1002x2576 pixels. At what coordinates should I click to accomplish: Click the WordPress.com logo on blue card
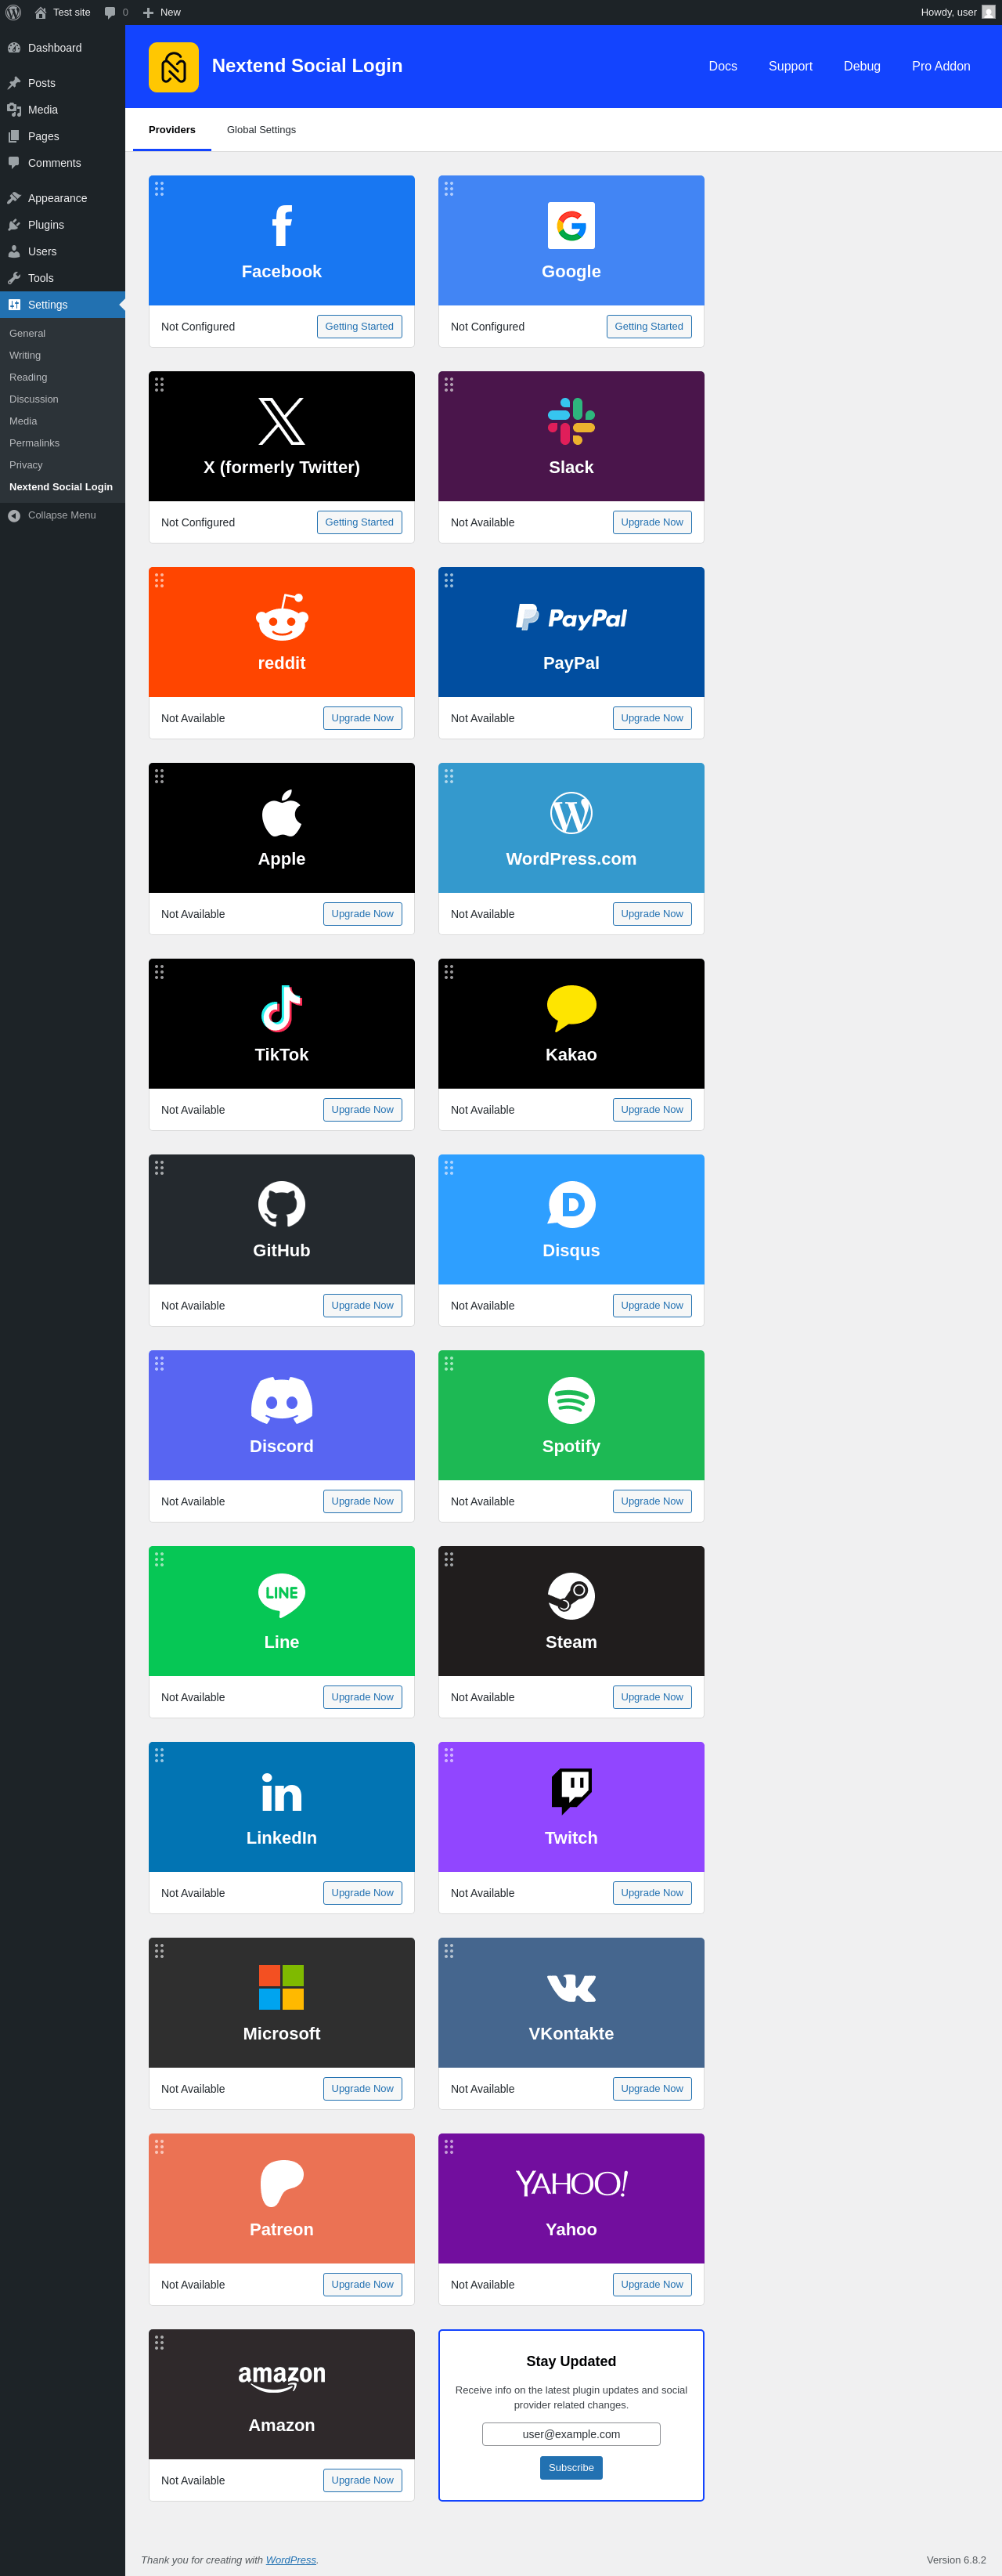point(571,813)
